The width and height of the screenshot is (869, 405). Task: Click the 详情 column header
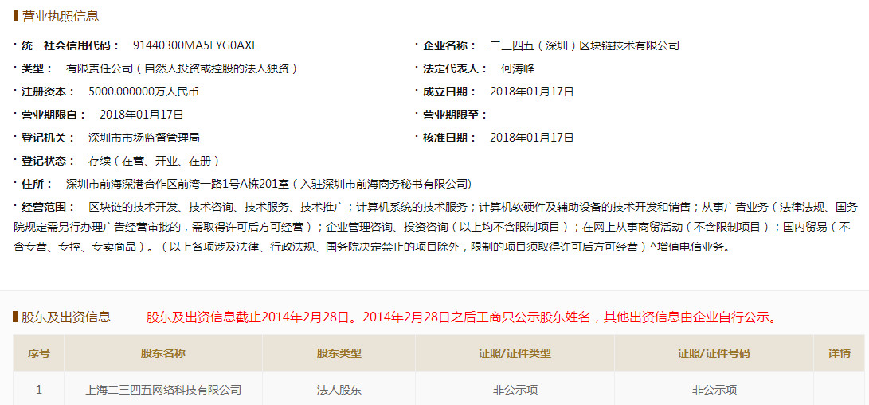coord(839,353)
